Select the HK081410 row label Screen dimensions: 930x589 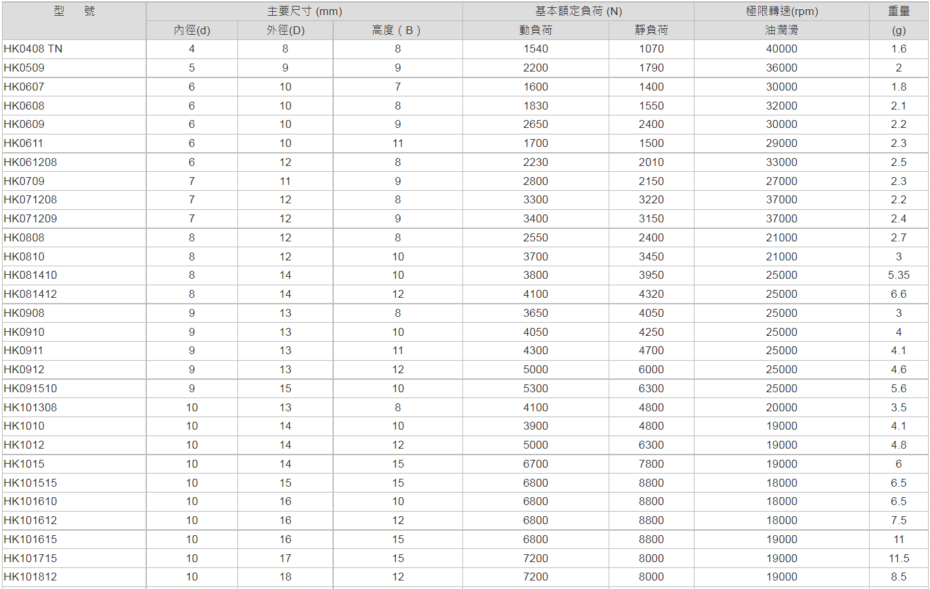(30, 275)
